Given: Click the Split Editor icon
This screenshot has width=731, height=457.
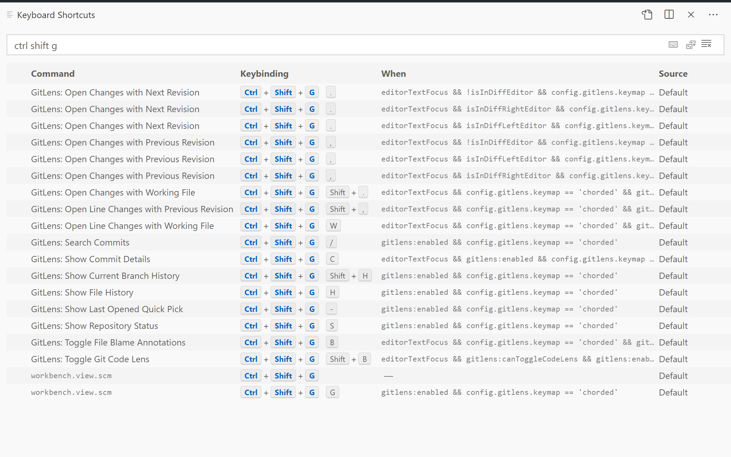Looking at the screenshot, I should (669, 15).
